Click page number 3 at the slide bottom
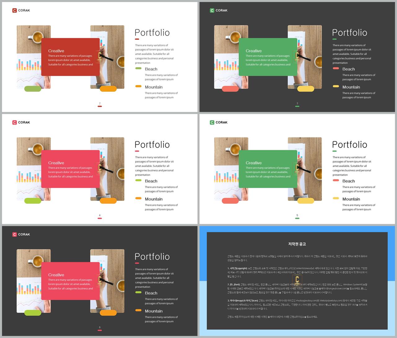The image size is (397, 338). point(297,103)
